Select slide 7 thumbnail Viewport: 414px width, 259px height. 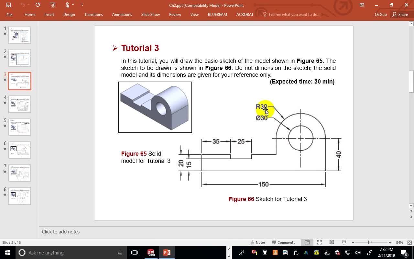[19, 173]
